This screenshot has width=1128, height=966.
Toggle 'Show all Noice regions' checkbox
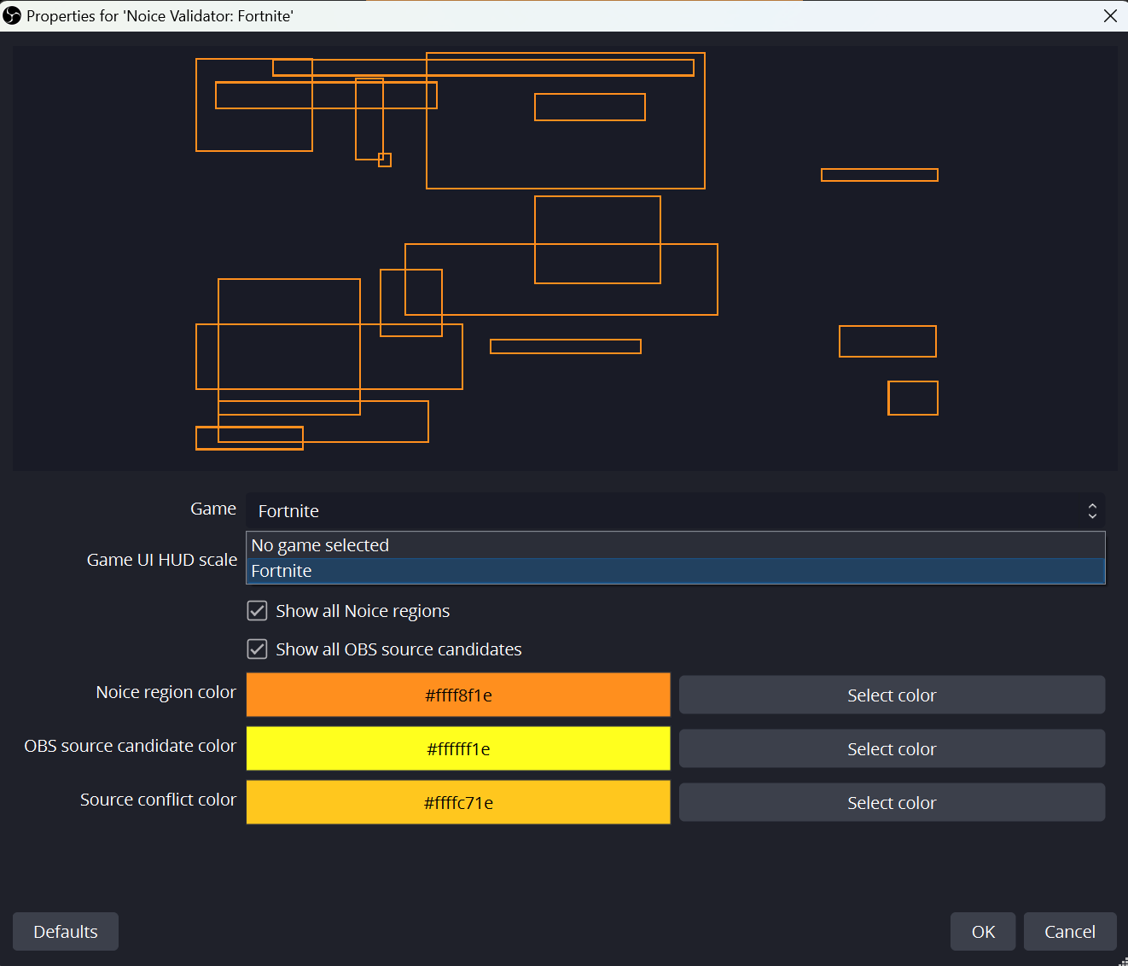click(x=257, y=611)
